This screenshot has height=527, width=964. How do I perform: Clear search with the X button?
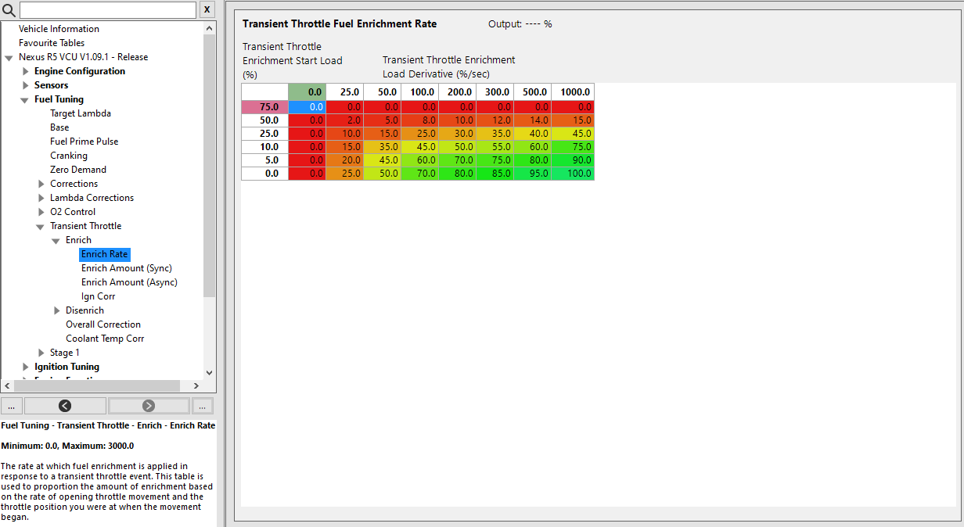coord(207,9)
